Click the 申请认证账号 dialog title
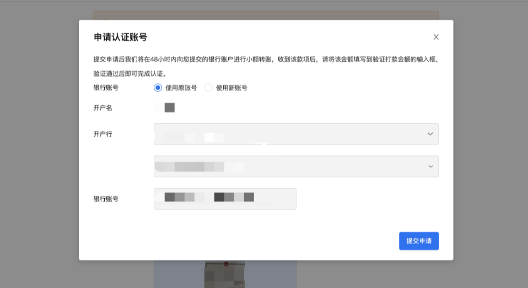This screenshot has height=288, width=528. [x=120, y=37]
